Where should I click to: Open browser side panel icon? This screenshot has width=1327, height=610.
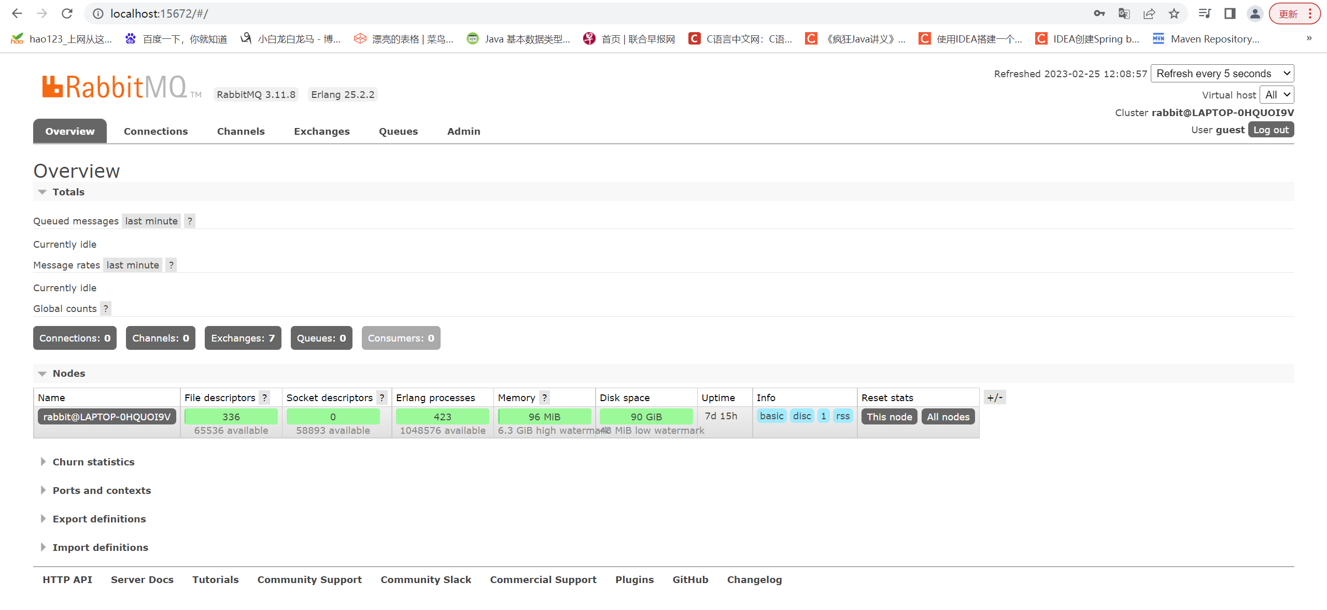(x=1230, y=13)
